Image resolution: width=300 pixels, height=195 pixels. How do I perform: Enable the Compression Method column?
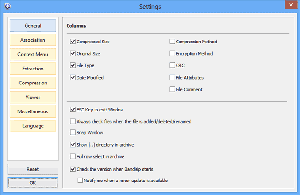tap(172, 42)
